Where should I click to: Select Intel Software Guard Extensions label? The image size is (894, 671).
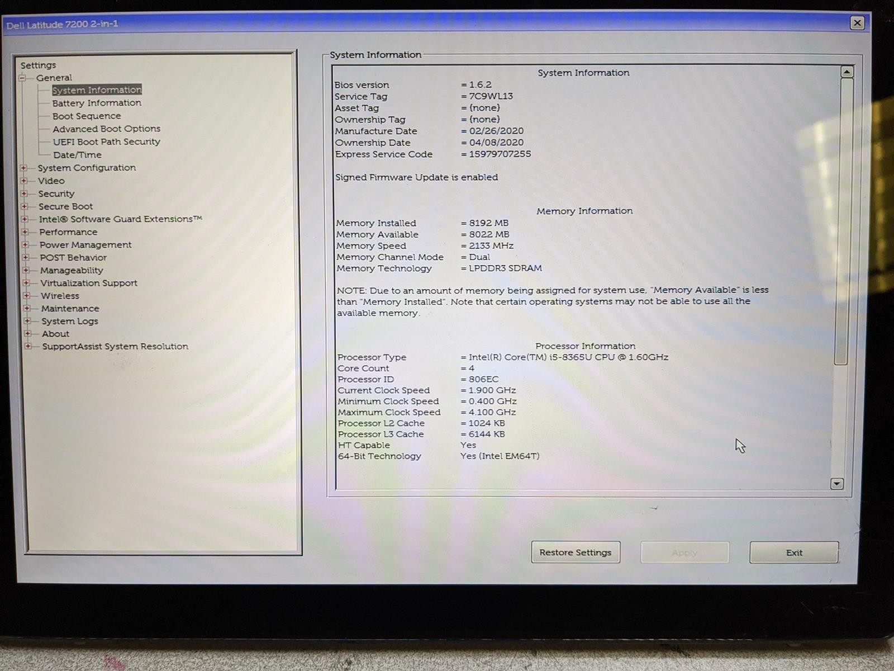tap(120, 219)
